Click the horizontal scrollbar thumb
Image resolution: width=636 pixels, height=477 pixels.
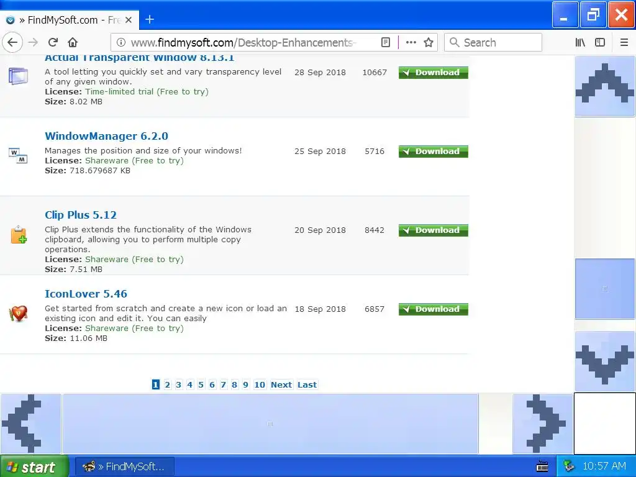click(270, 424)
